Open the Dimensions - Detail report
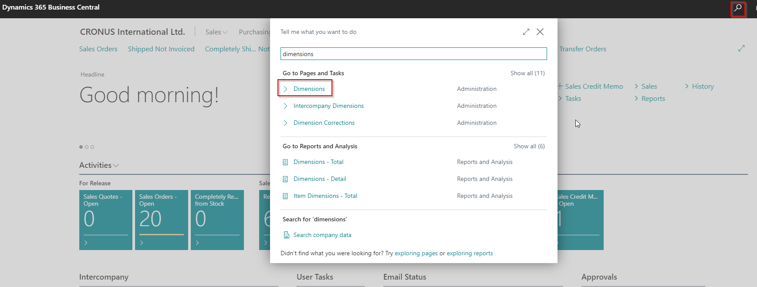Screen dimensions: 757x287 pos(320,179)
